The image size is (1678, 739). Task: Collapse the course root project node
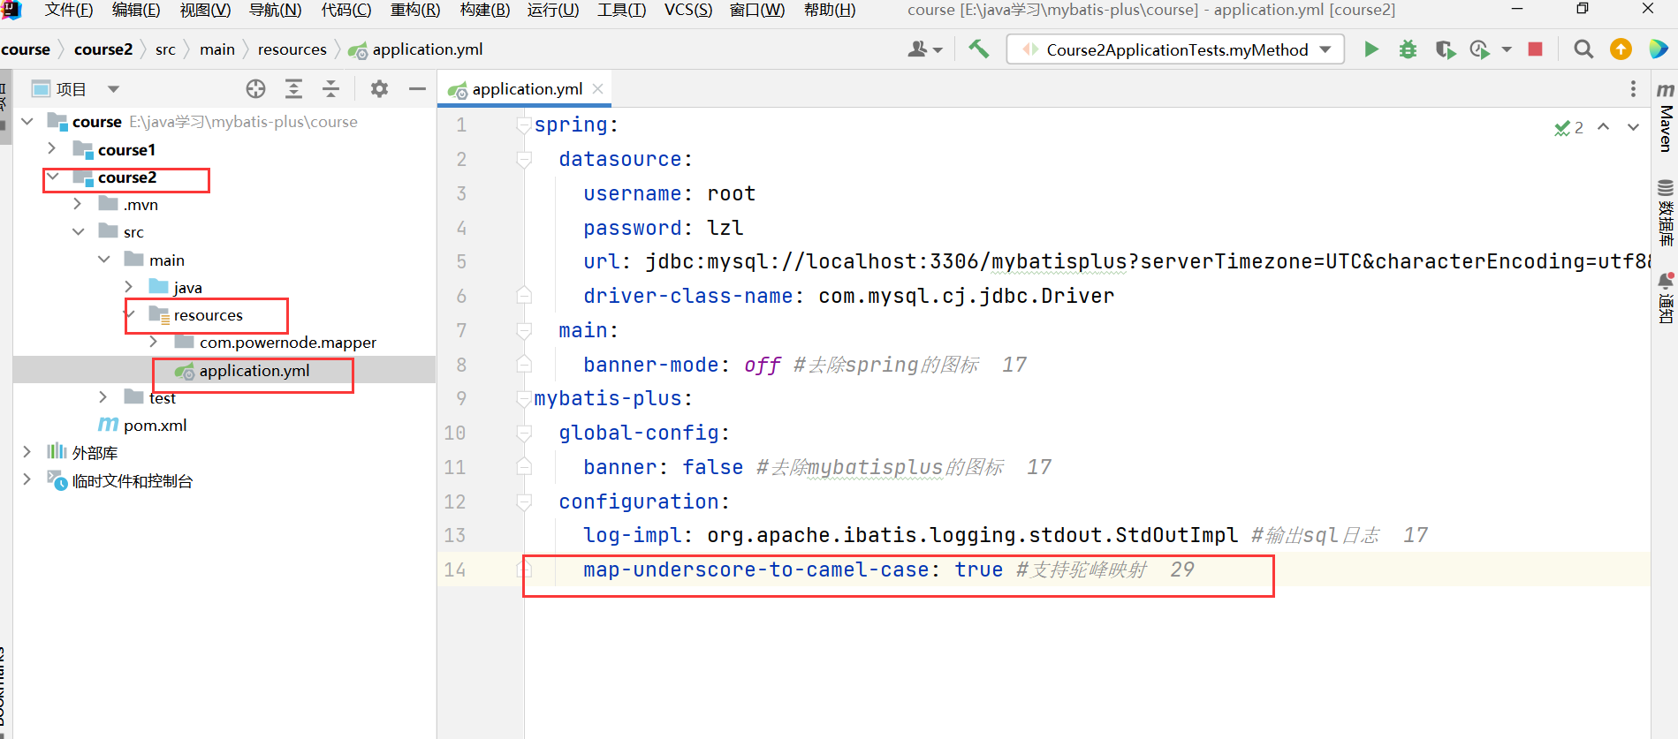[x=27, y=121]
